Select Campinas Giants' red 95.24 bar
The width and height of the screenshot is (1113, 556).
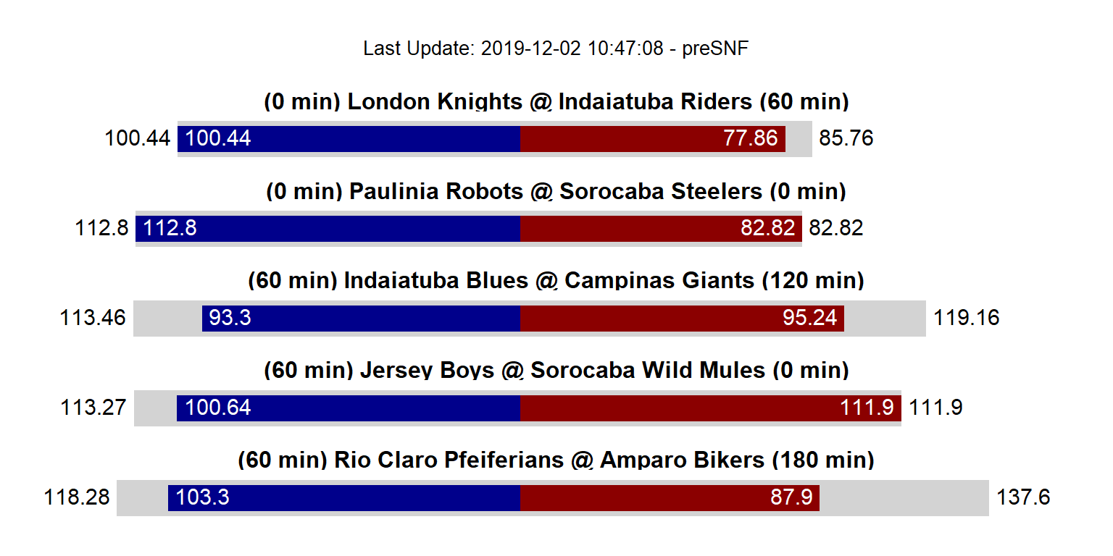(682, 318)
